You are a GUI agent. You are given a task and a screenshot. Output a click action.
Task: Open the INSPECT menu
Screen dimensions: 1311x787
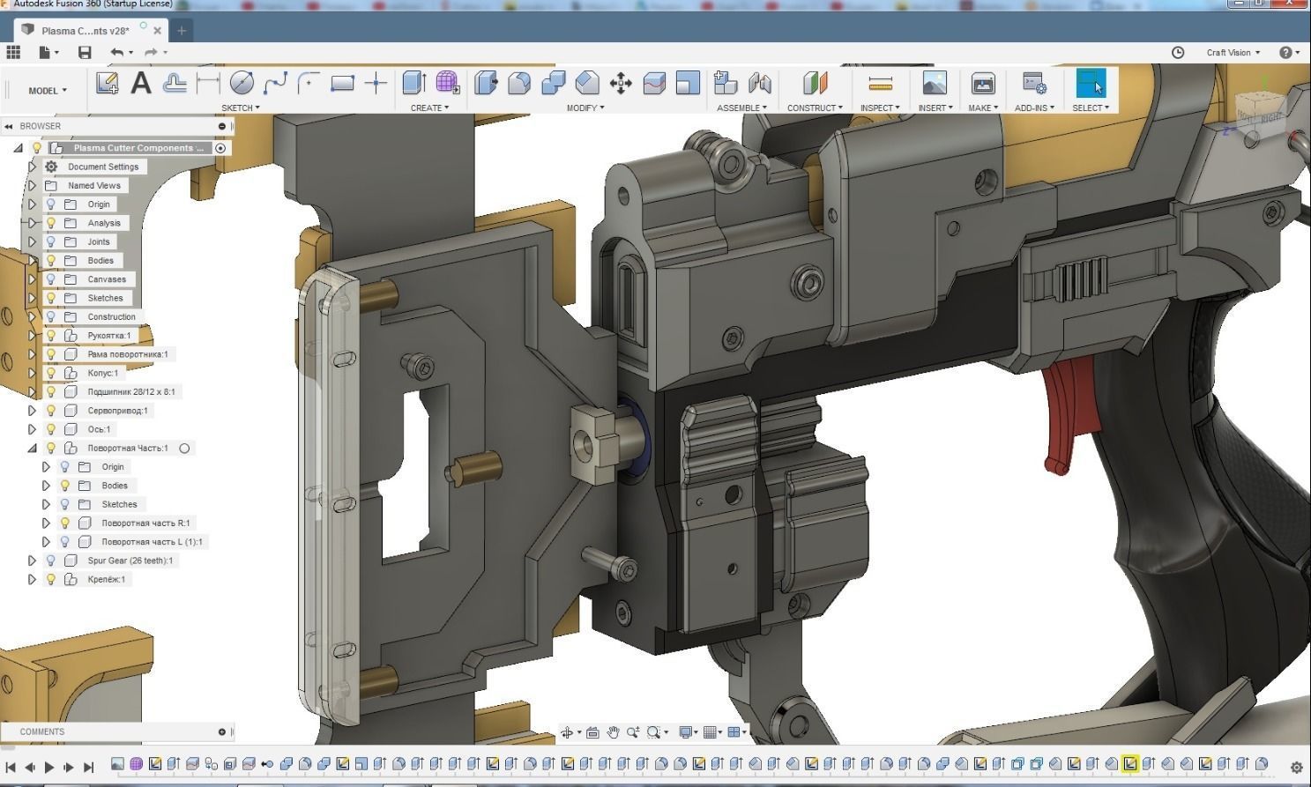(880, 108)
